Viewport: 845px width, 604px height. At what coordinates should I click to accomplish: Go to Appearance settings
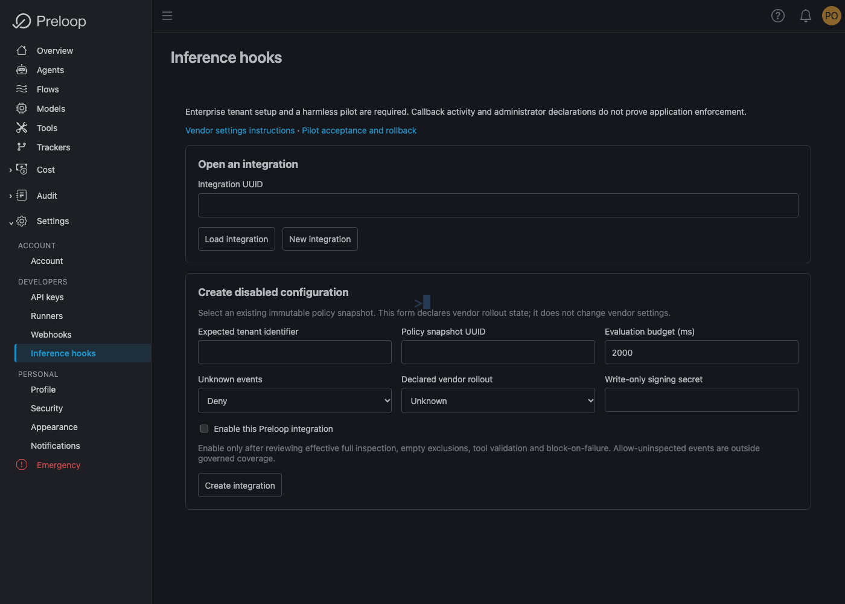[x=54, y=427]
